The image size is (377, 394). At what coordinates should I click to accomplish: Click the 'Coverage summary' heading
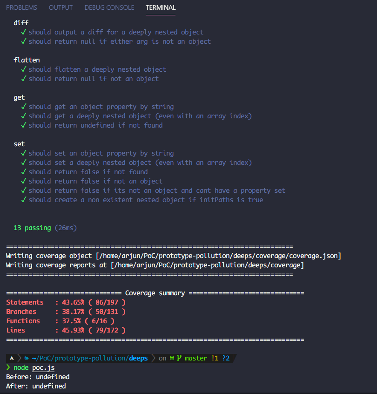point(155,293)
